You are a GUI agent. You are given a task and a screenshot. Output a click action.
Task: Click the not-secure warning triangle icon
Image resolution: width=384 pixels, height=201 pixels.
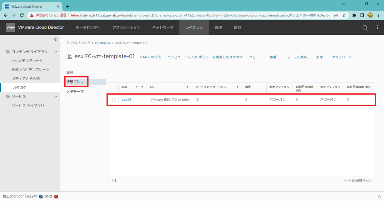32,15
